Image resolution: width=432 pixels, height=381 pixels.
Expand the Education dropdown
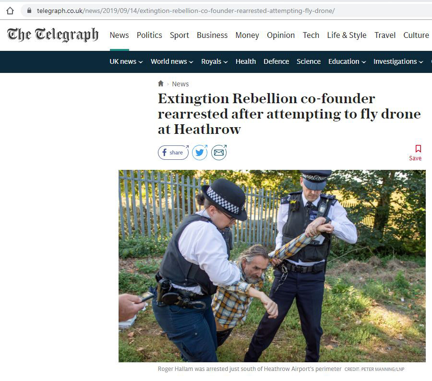[x=347, y=61]
